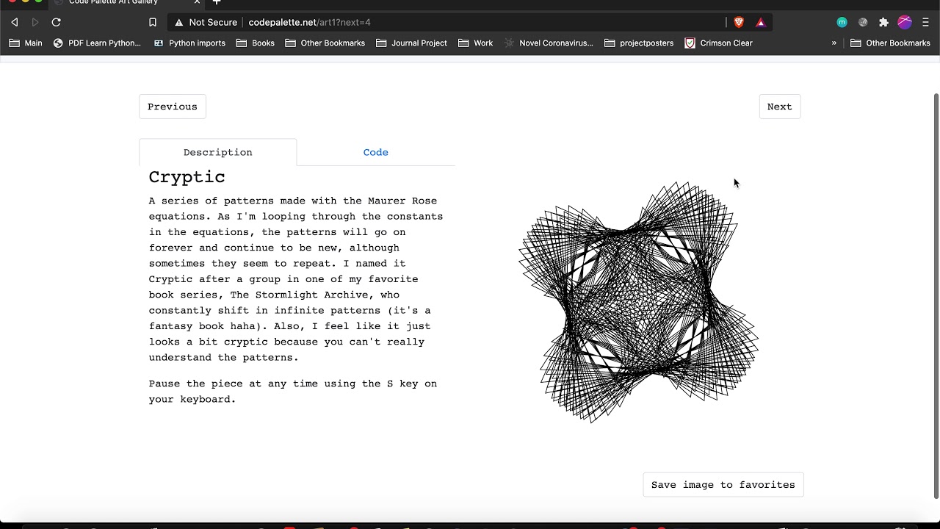This screenshot has width=940, height=529.
Task: Close the Code Palette Art Gallery tab
Action: 197,2
